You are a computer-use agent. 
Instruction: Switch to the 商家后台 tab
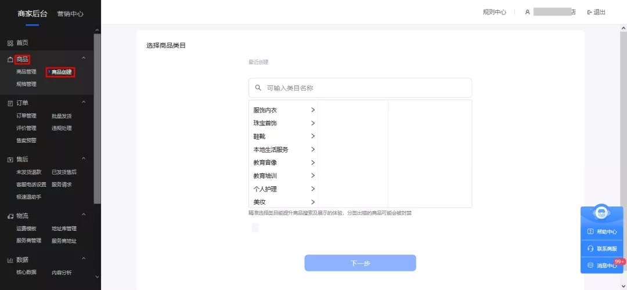coord(33,14)
